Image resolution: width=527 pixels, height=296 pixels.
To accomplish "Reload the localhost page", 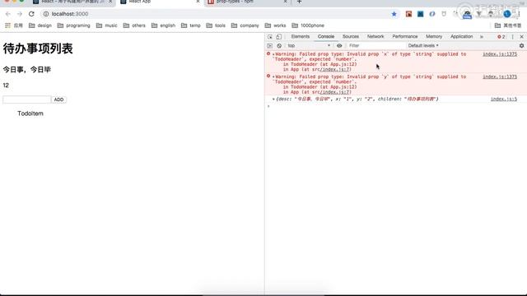I will click(x=31, y=14).
